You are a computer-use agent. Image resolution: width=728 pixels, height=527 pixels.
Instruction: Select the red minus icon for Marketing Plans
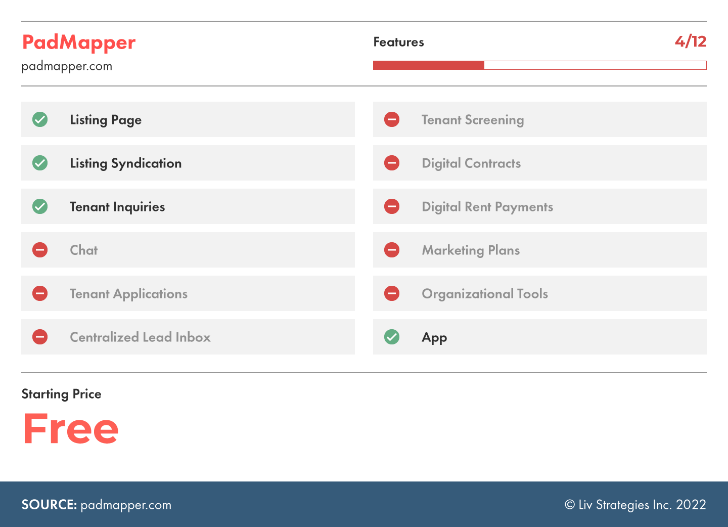392,250
